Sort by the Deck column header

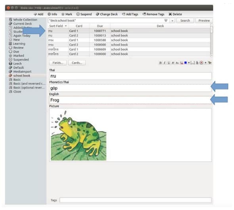(x=160, y=26)
